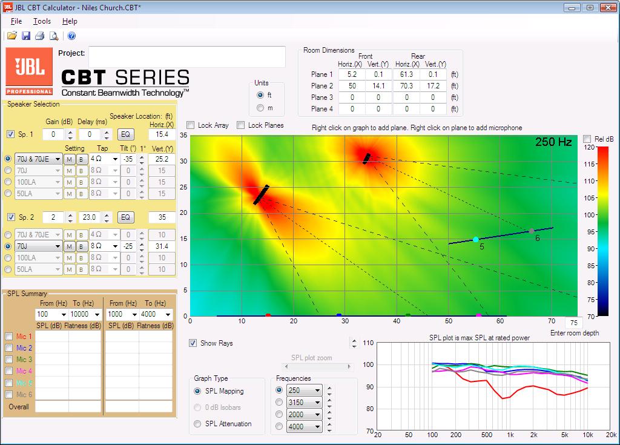Click the room depth field showing 75
620x445 pixels.
point(573,322)
